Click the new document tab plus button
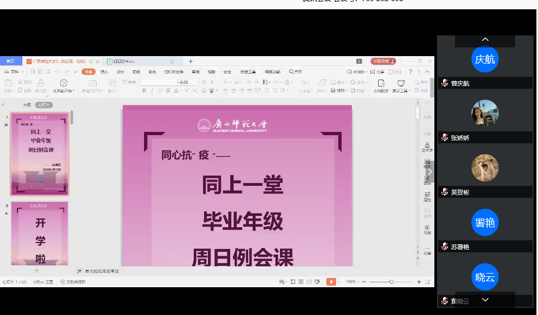This screenshot has width=538, height=315. click(x=191, y=62)
